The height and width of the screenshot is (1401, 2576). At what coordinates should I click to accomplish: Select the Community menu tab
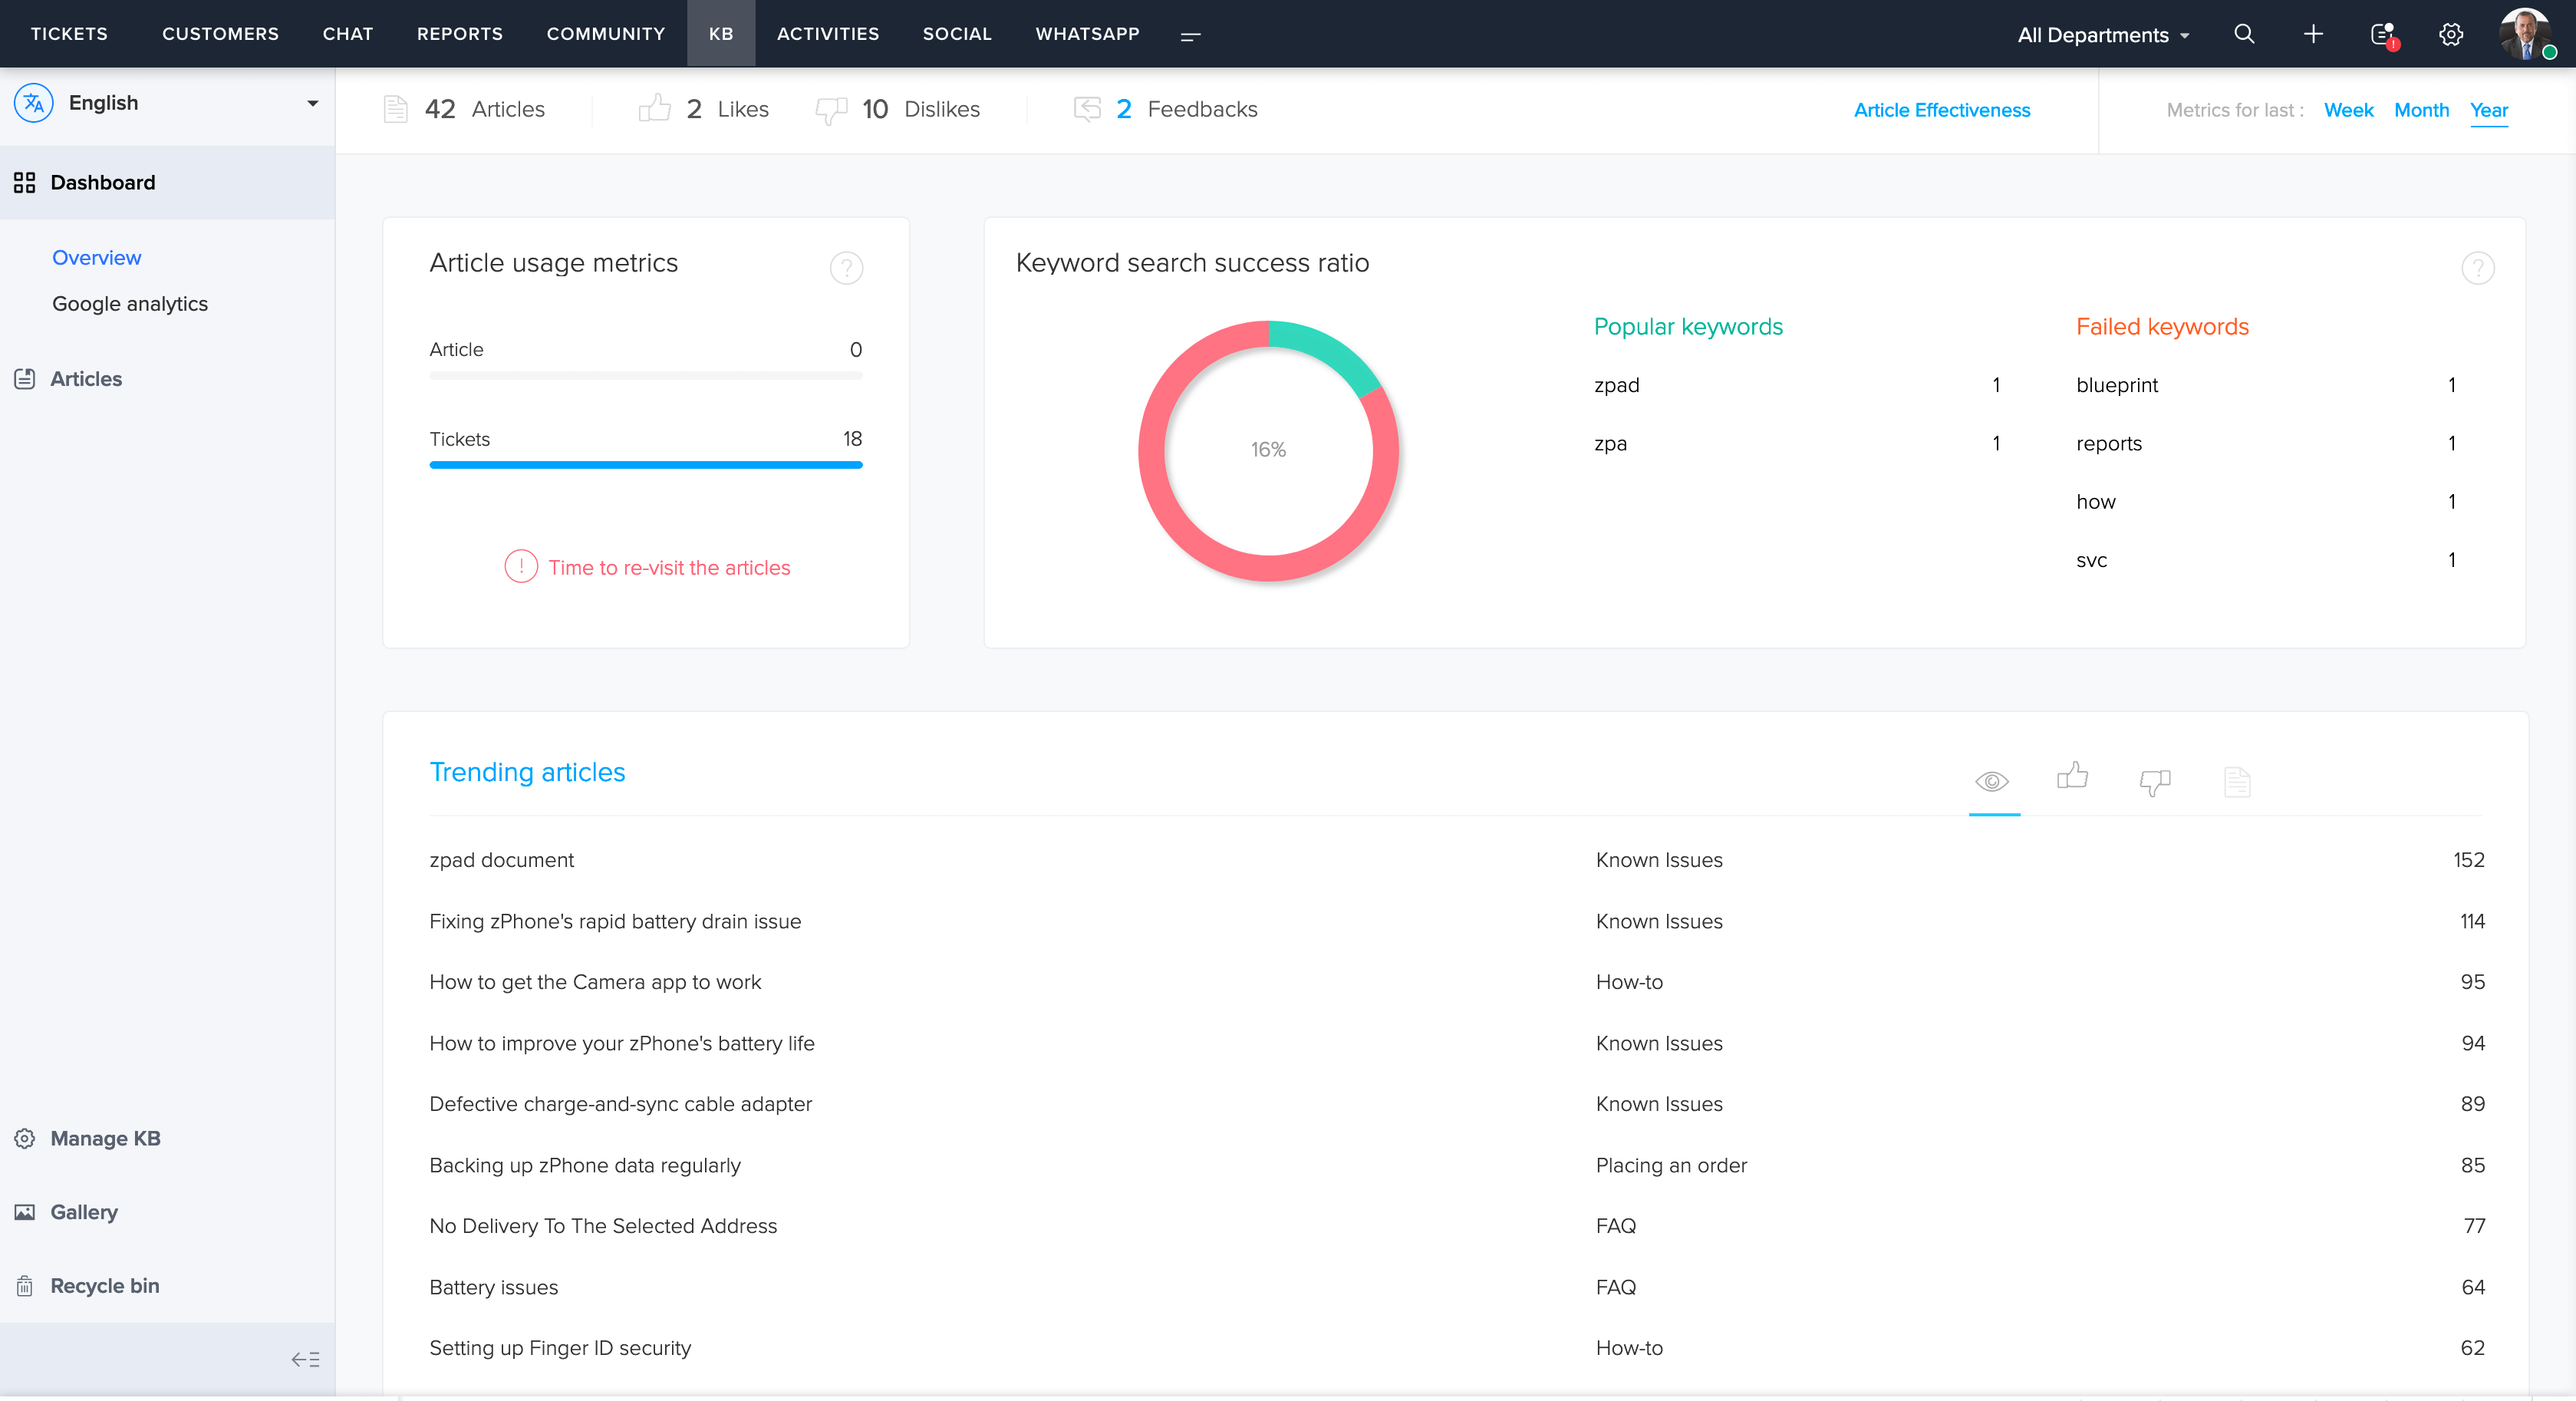click(x=604, y=33)
